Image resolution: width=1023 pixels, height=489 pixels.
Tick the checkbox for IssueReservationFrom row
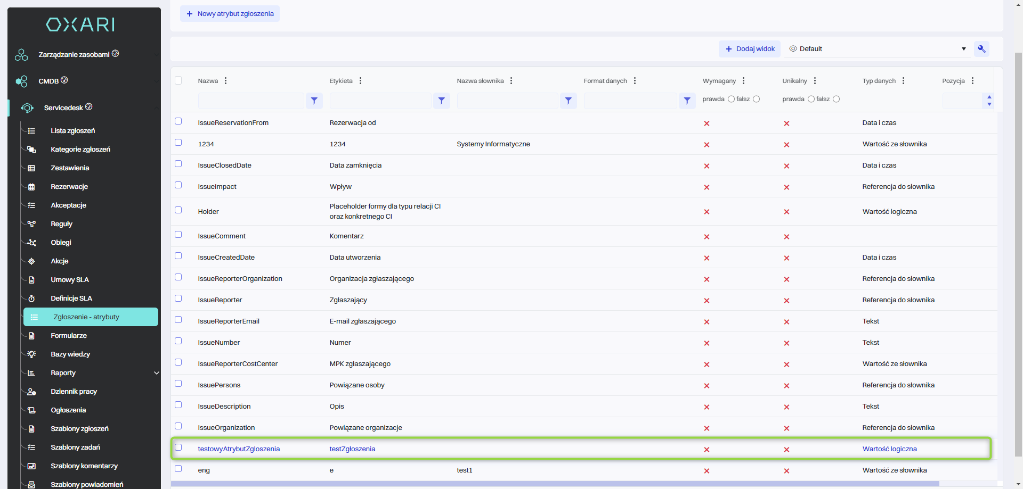[x=178, y=121]
